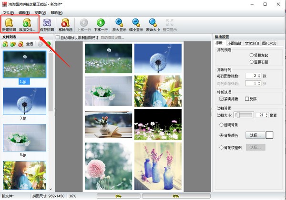Remove selected images with 移除所选

click(65, 25)
